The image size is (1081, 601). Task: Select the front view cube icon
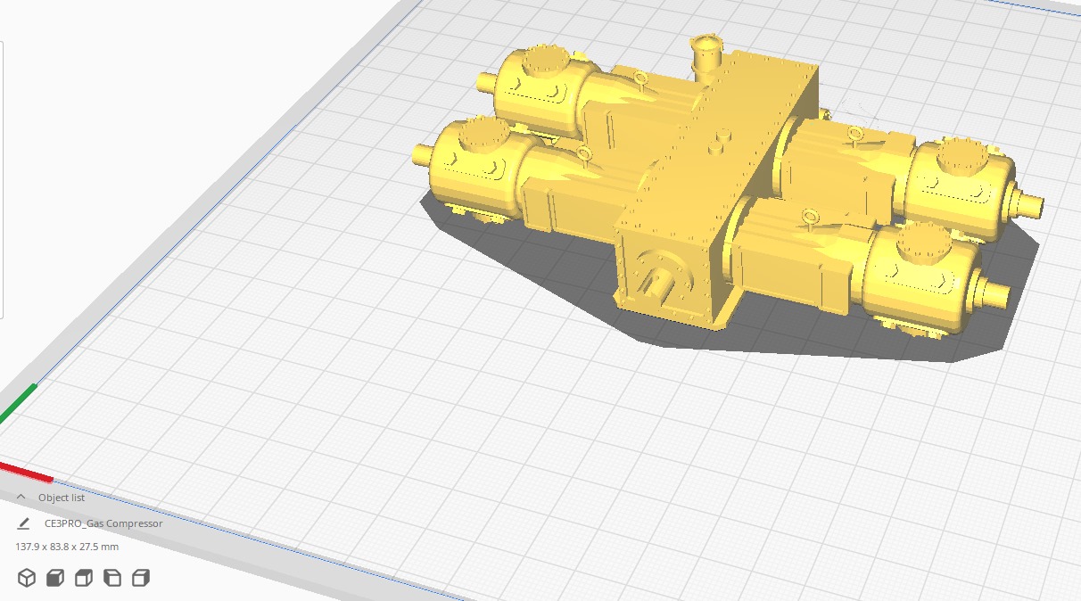coord(55,578)
